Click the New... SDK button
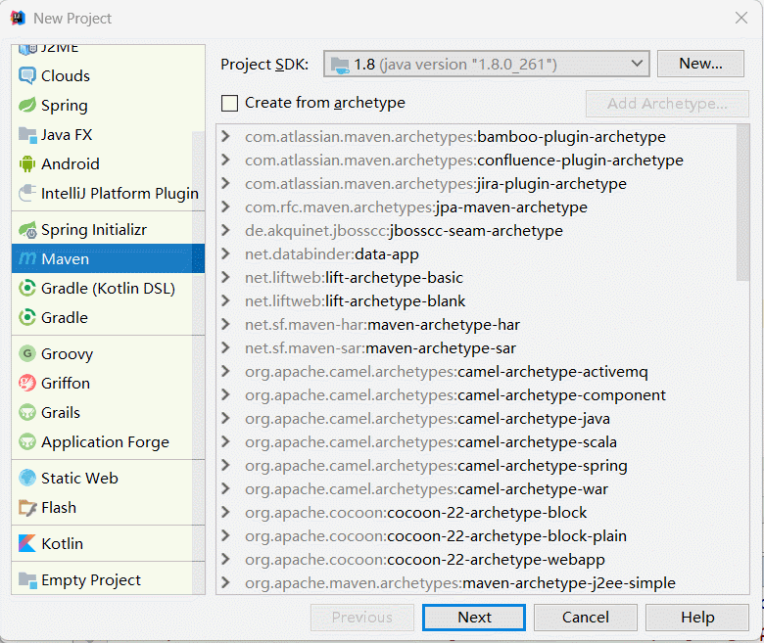The width and height of the screenshot is (764, 643). [x=700, y=64]
